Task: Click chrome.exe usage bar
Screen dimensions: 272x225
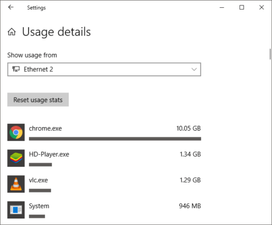Action: click(x=115, y=139)
